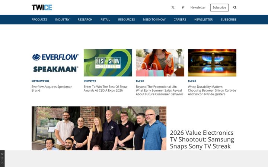Close the bottom ad banner with X

click(x=2, y=154)
